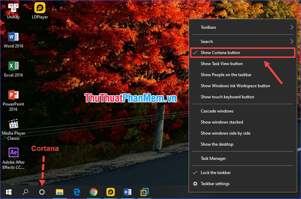Select the PowerPoint 2016 desktop icon

13,100
